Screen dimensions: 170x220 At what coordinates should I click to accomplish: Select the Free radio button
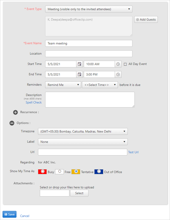coord(60,171)
